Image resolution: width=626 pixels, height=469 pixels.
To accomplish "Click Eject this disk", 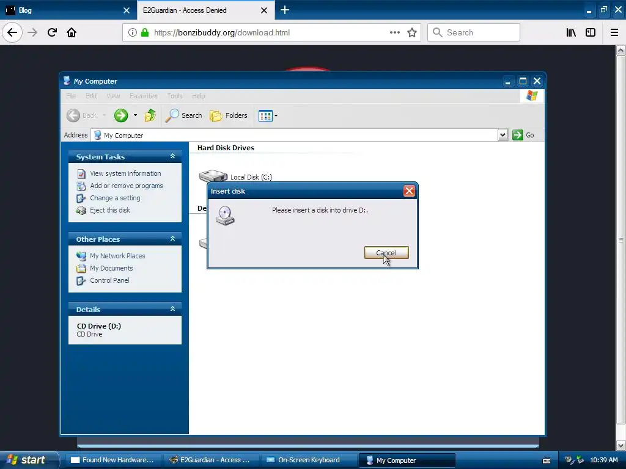I will click(110, 210).
